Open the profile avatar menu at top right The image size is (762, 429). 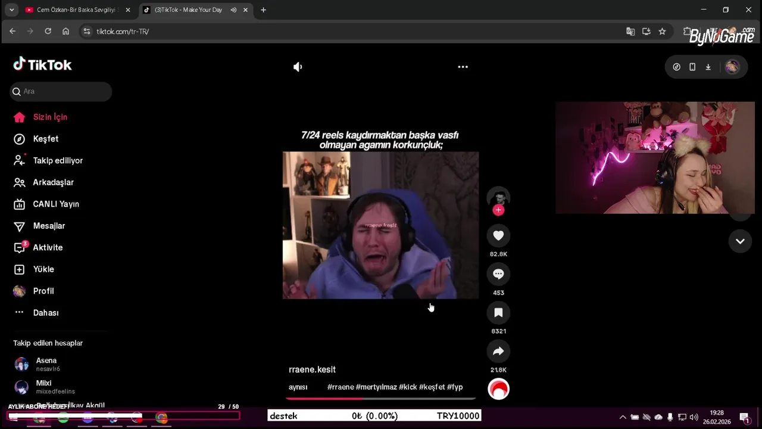click(x=732, y=67)
